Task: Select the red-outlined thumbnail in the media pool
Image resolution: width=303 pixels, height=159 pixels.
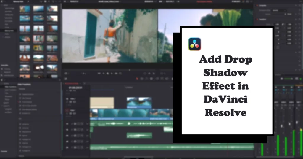Action: pyautogui.click(x=38, y=39)
